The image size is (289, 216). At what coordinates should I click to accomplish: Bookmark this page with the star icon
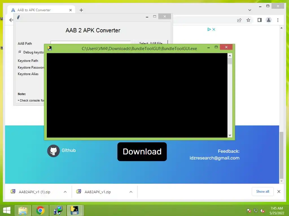click(x=248, y=20)
